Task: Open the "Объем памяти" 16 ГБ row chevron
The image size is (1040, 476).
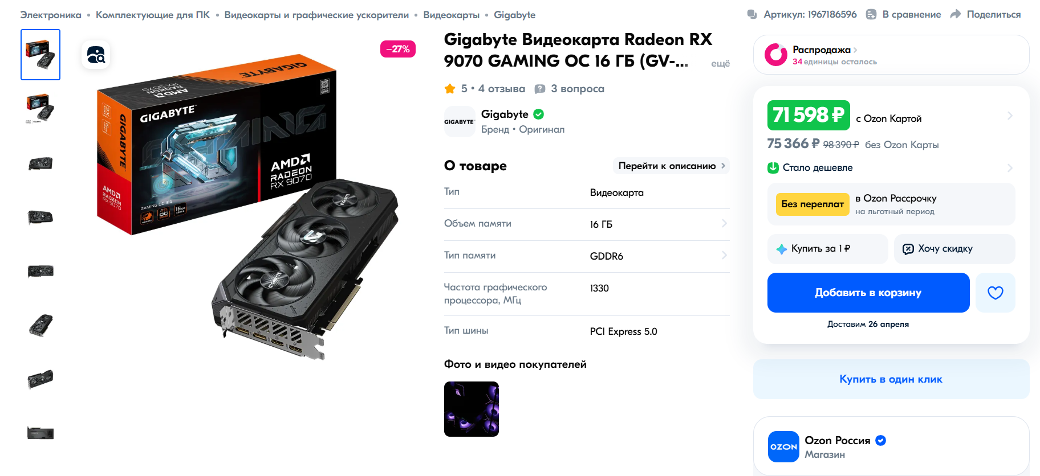Action: pyautogui.click(x=724, y=223)
